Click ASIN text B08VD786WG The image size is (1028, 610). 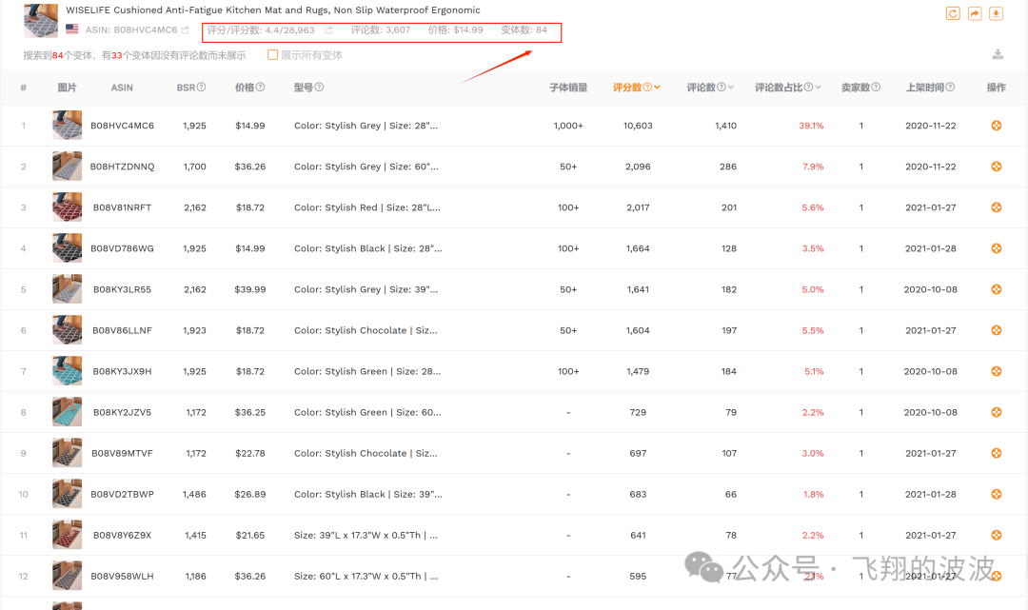click(x=123, y=248)
